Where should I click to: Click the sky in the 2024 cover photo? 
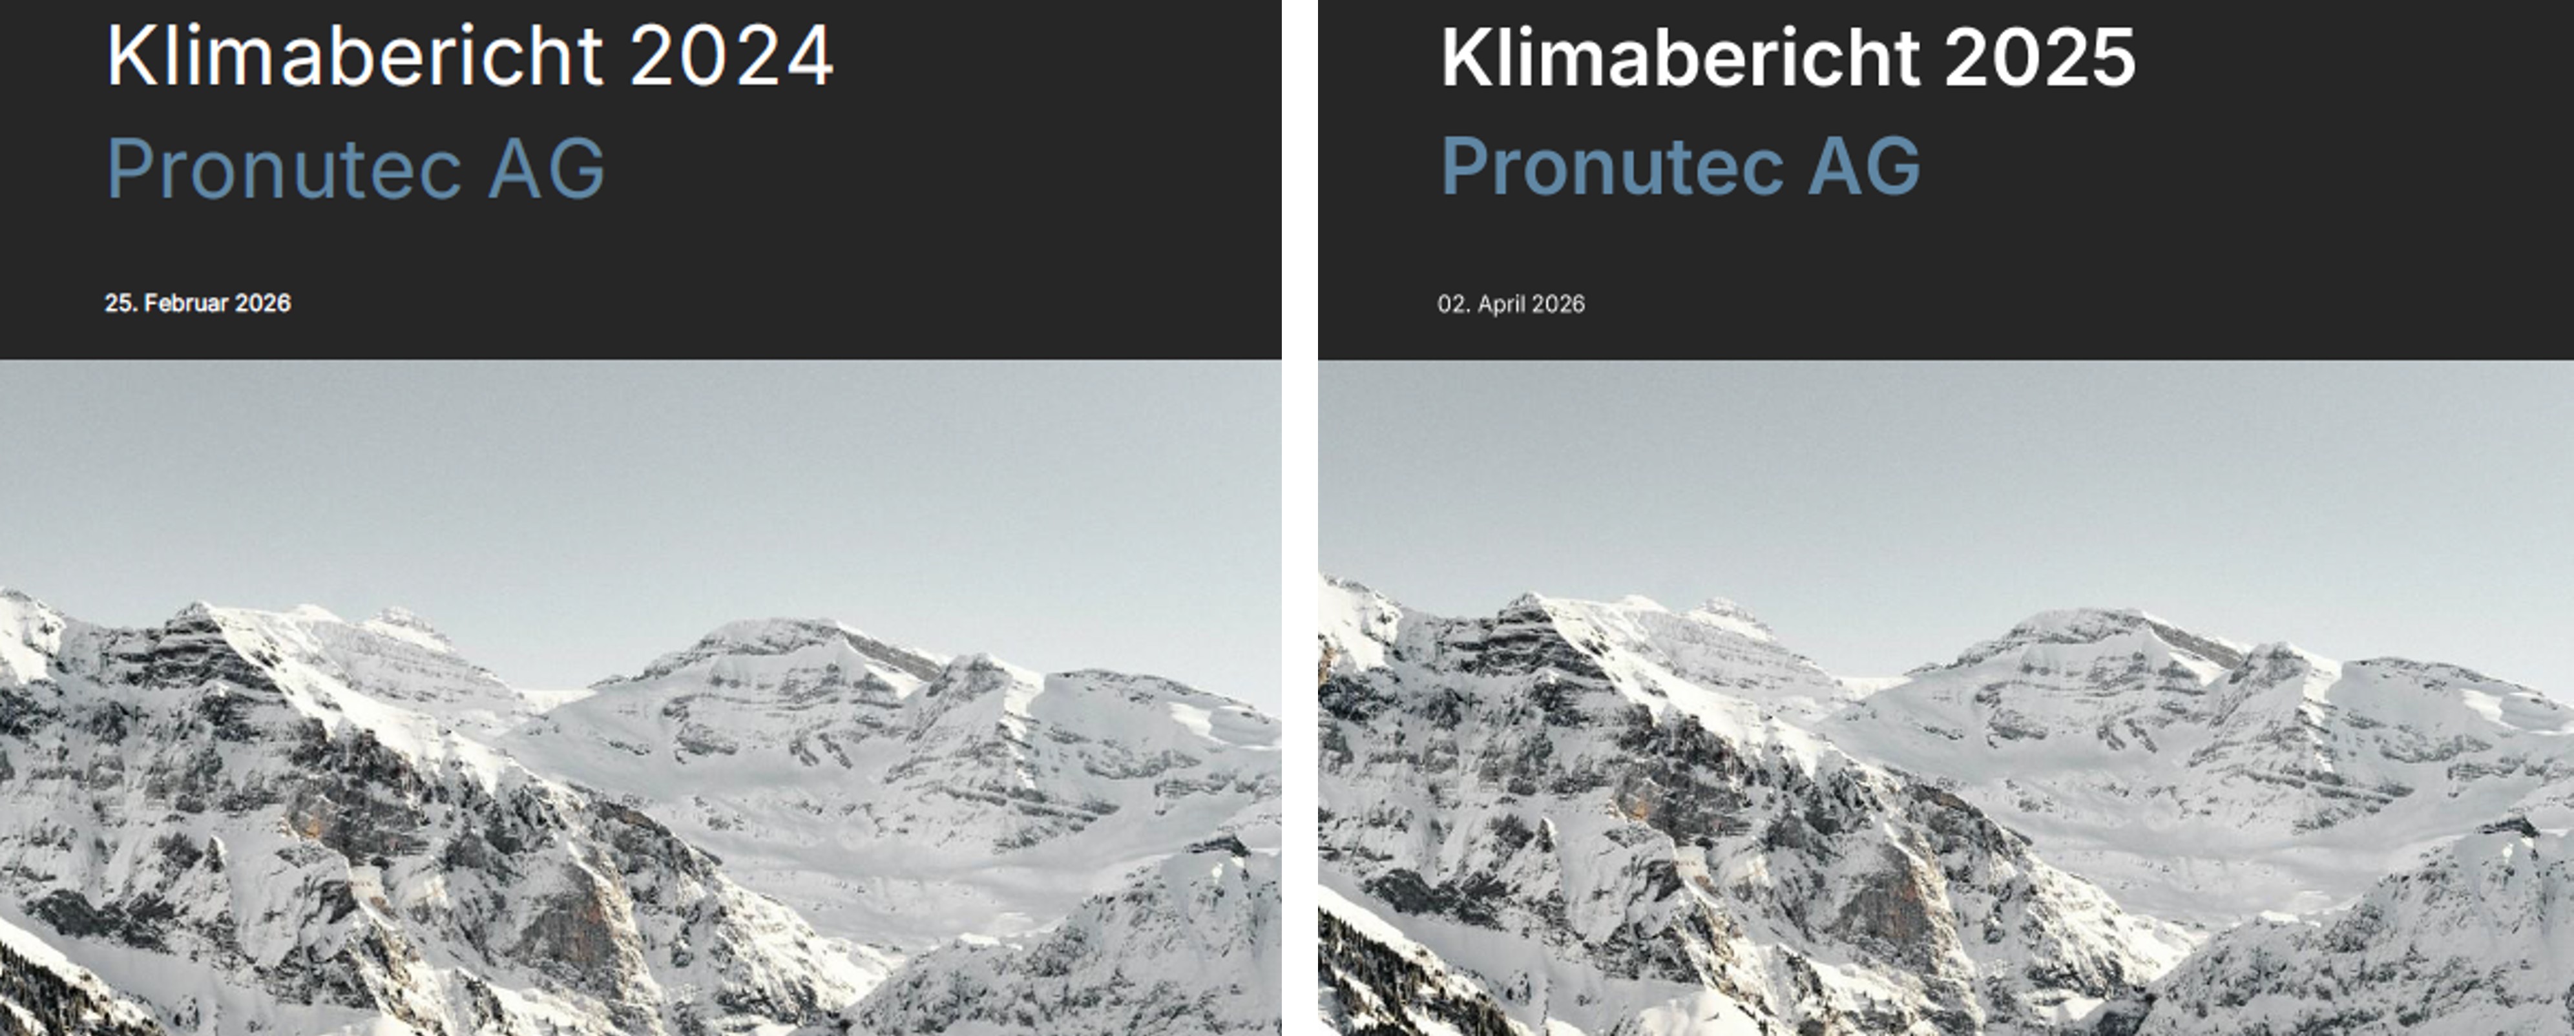[640, 470]
